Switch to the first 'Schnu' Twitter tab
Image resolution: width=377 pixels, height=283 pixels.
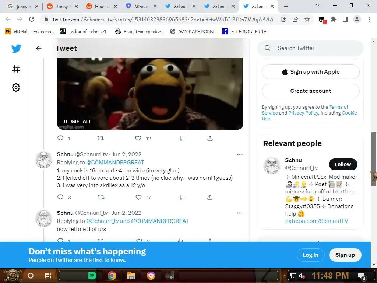pyautogui.click(x=180, y=7)
